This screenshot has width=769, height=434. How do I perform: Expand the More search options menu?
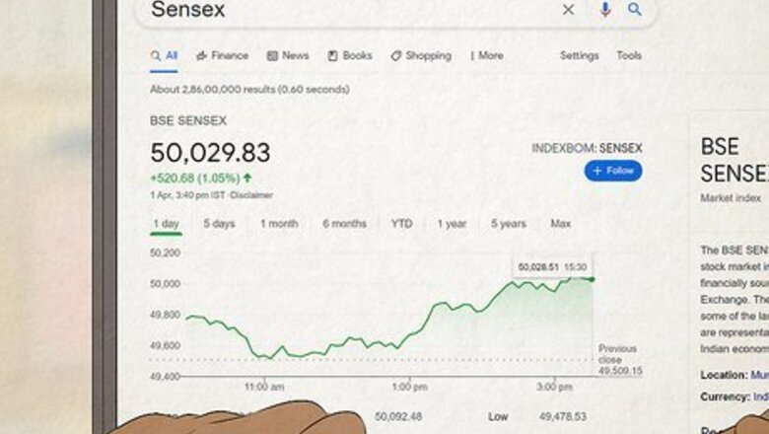[487, 56]
